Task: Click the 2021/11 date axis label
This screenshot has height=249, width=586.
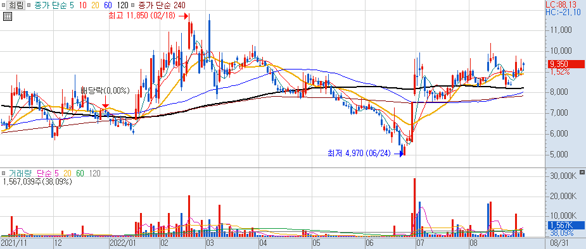Action: coord(13,244)
